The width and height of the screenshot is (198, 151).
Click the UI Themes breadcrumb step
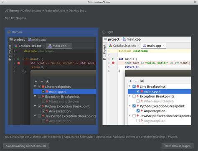[12, 10]
